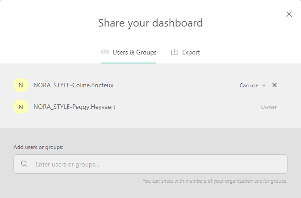This screenshot has height=198, width=301.
Task: Close the Share your dashboard dialog
Action: click(x=289, y=14)
